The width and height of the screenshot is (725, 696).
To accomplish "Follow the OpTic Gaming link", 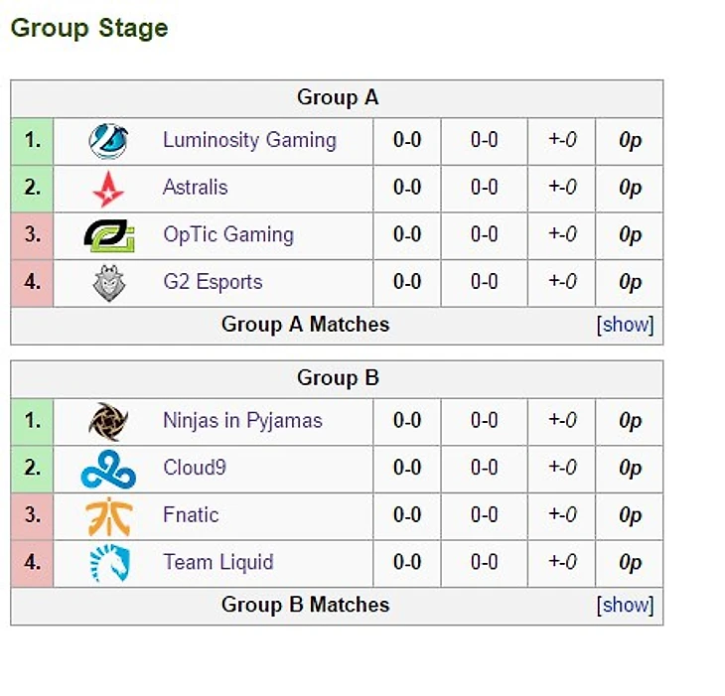I will (x=228, y=235).
